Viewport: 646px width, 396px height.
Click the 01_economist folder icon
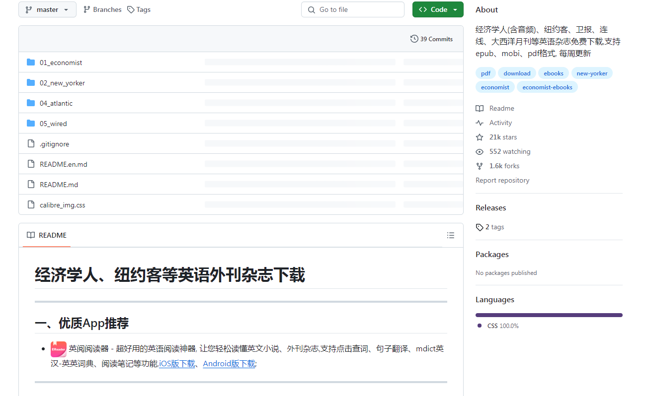tap(31, 62)
